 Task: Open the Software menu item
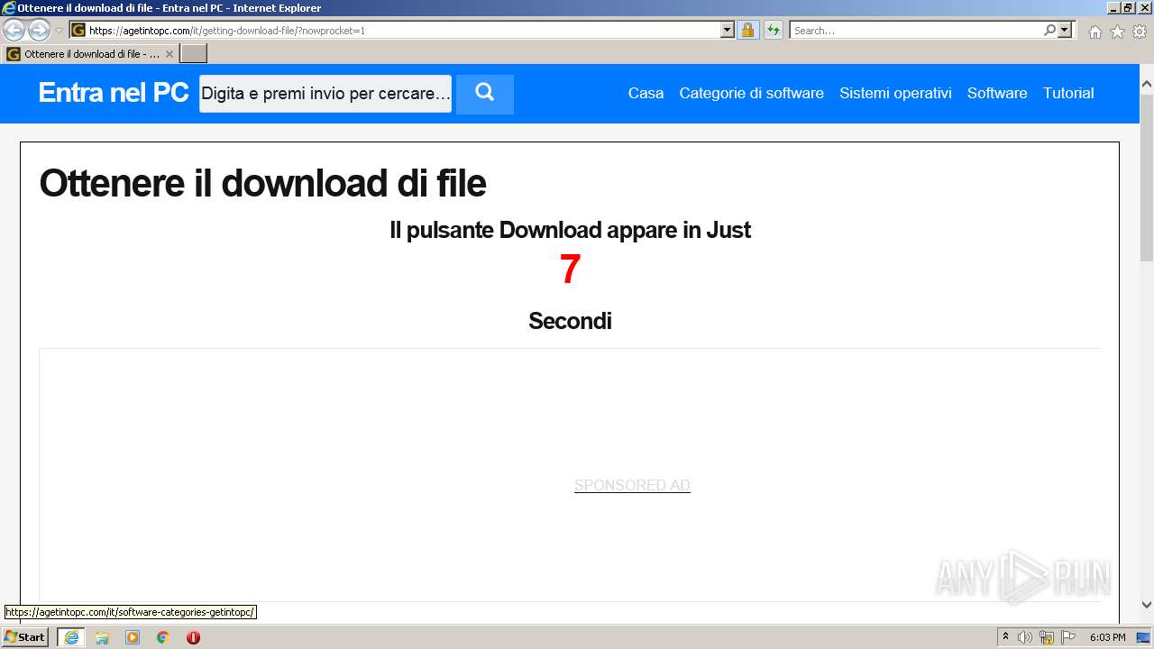[x=997, y=93]
